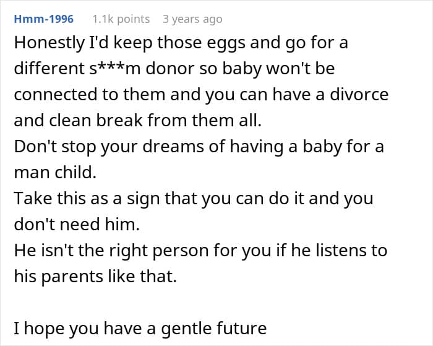Click the 1.1k points score

(121, 19)
